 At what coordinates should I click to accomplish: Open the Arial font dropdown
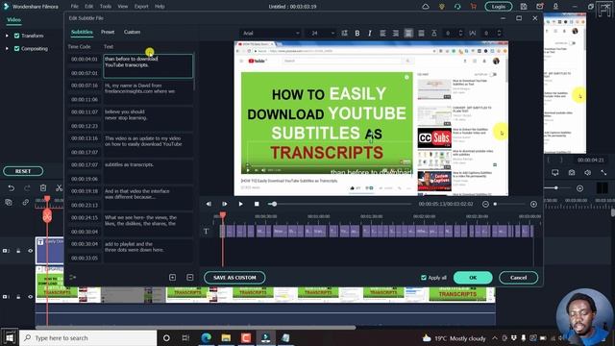click(270, 34)
